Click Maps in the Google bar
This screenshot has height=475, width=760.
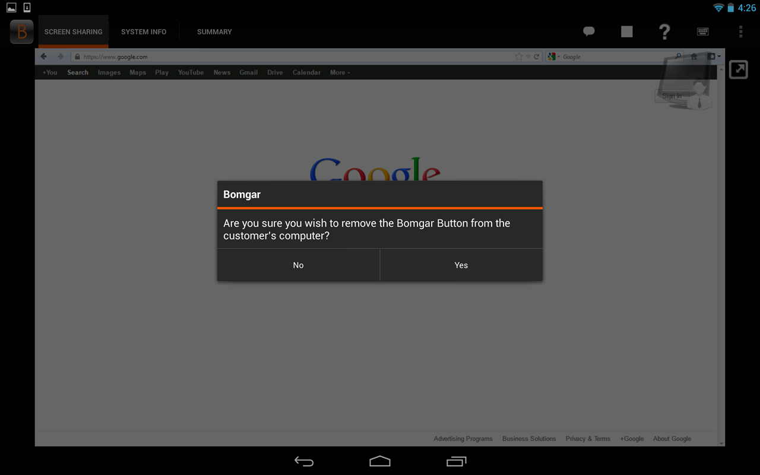coord(138,72)
